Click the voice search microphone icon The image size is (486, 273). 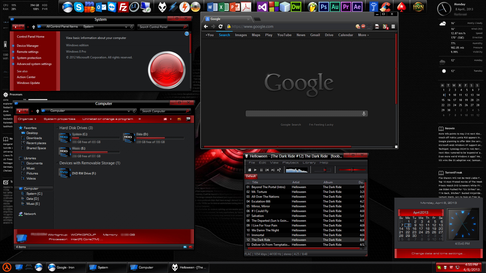[364, 114]
